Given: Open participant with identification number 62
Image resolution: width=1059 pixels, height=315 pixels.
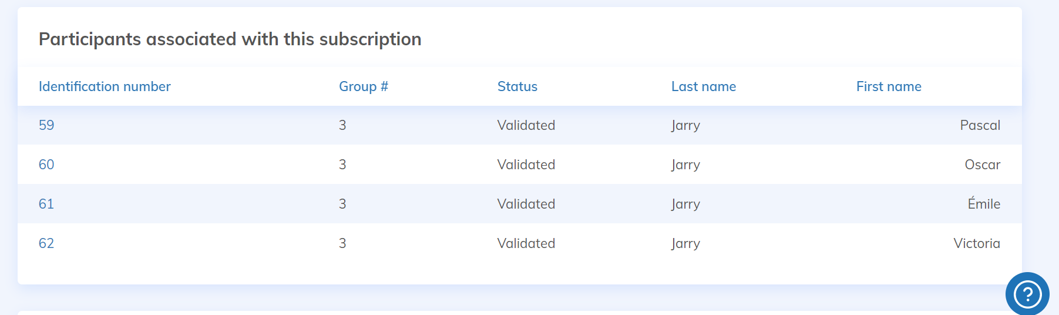Looking at the screenshot, I should point(46,243).
